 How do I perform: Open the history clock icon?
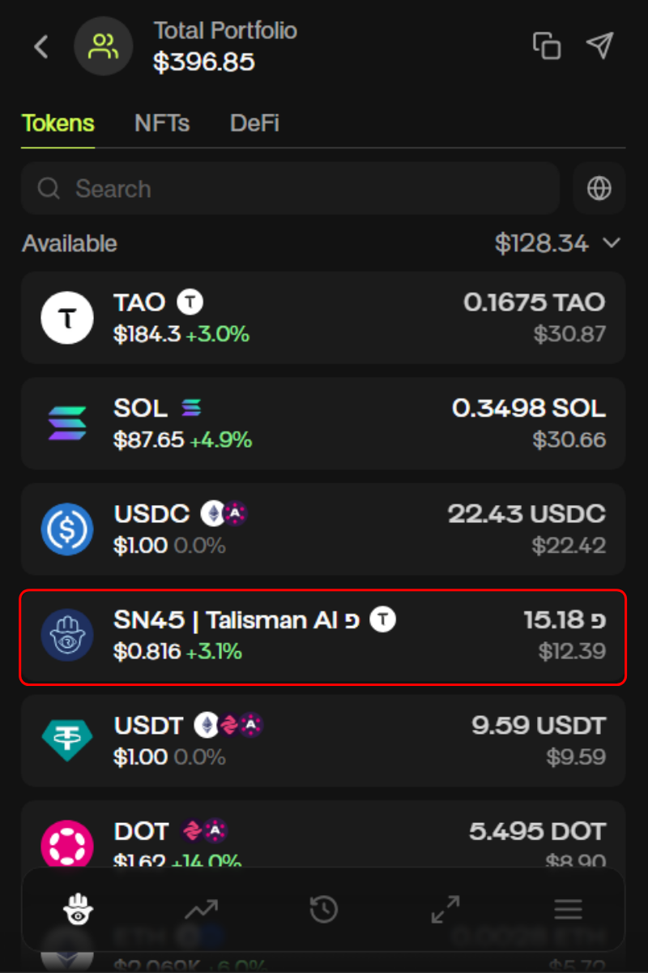click(x=324, y=910)
